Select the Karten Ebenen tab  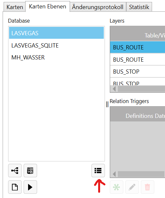(47, 6)
